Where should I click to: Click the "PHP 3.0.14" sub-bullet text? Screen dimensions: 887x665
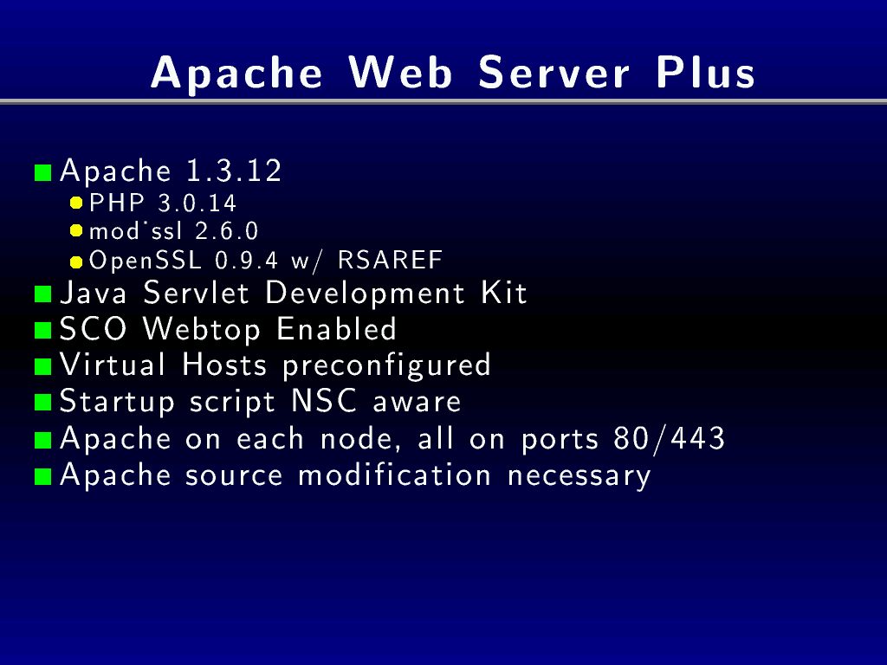tap(163, 203)
